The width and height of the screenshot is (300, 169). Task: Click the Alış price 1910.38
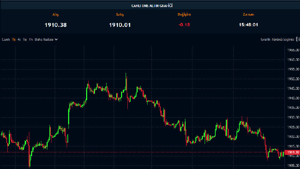coord(55,25)
